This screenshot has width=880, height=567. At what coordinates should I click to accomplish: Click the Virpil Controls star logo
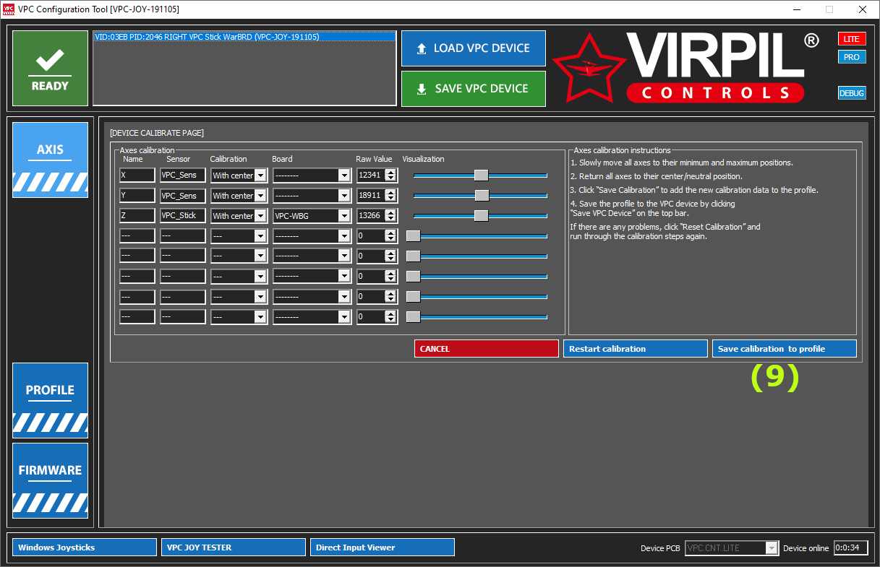589,67
